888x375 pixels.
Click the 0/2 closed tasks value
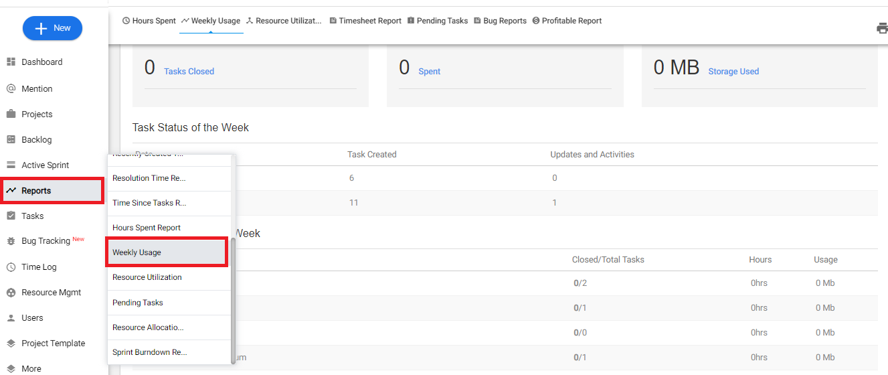pyautogui.click(x=580, y=283)
